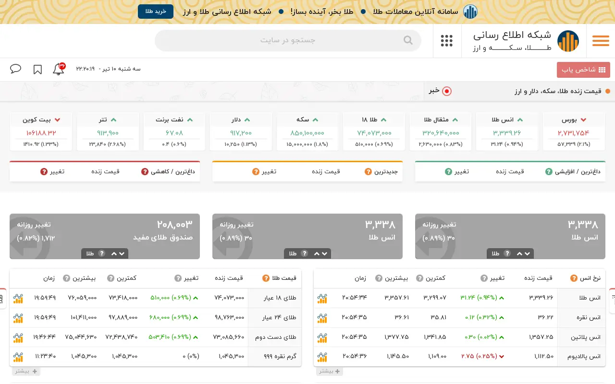Open chart for انس طلا row

pos(322,298)
